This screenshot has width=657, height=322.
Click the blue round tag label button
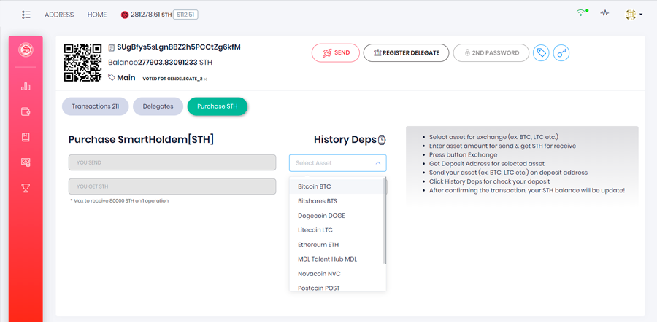pyautogui.click(x=541, y=52)
